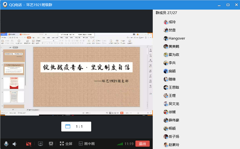Screen dimensions: 240x149
Task: Turn on the disabled camera icon
Action: (29, 144)
